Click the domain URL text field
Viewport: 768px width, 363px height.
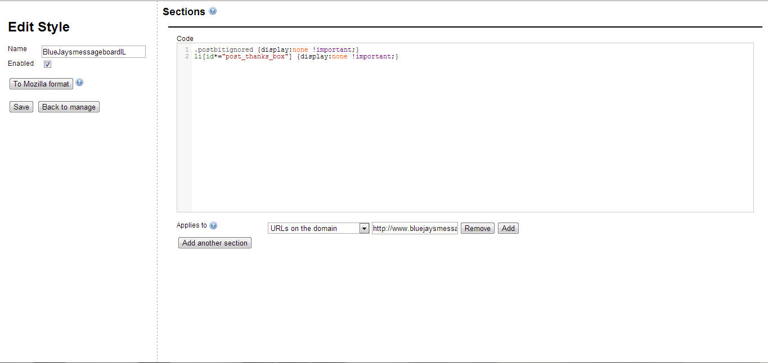click(415, 228)
